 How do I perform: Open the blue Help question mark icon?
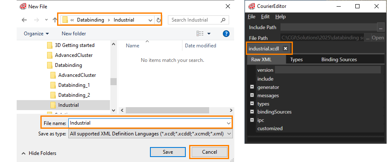[x=226, y=34]
